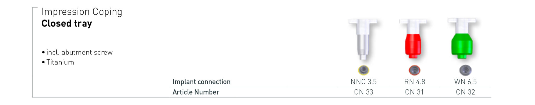
Task: Click the Implant connection row header
Action: tap(201, 82)
